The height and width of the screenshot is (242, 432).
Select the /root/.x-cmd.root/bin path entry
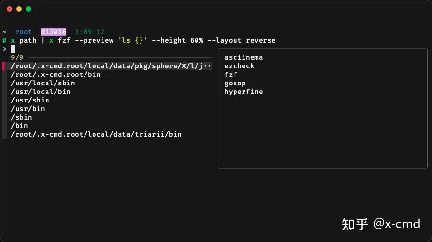[56, 74]
